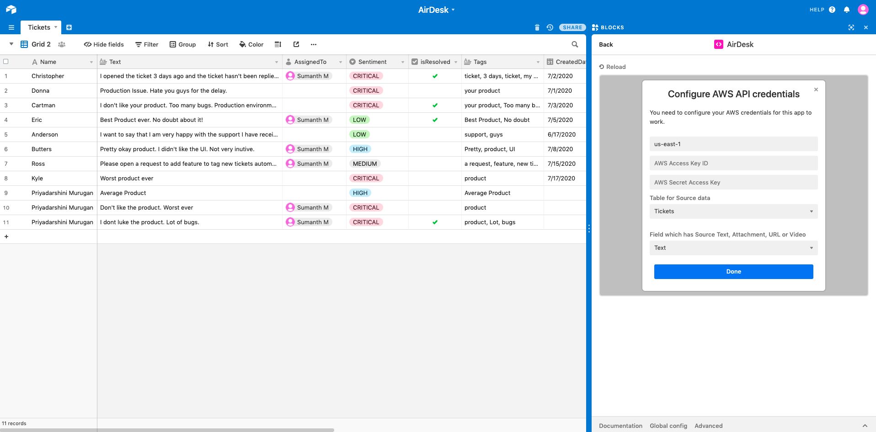Open the Text column dropdown

[277, 62]
